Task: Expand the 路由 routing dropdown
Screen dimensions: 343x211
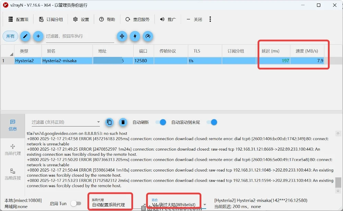Action: pos(205,205)
